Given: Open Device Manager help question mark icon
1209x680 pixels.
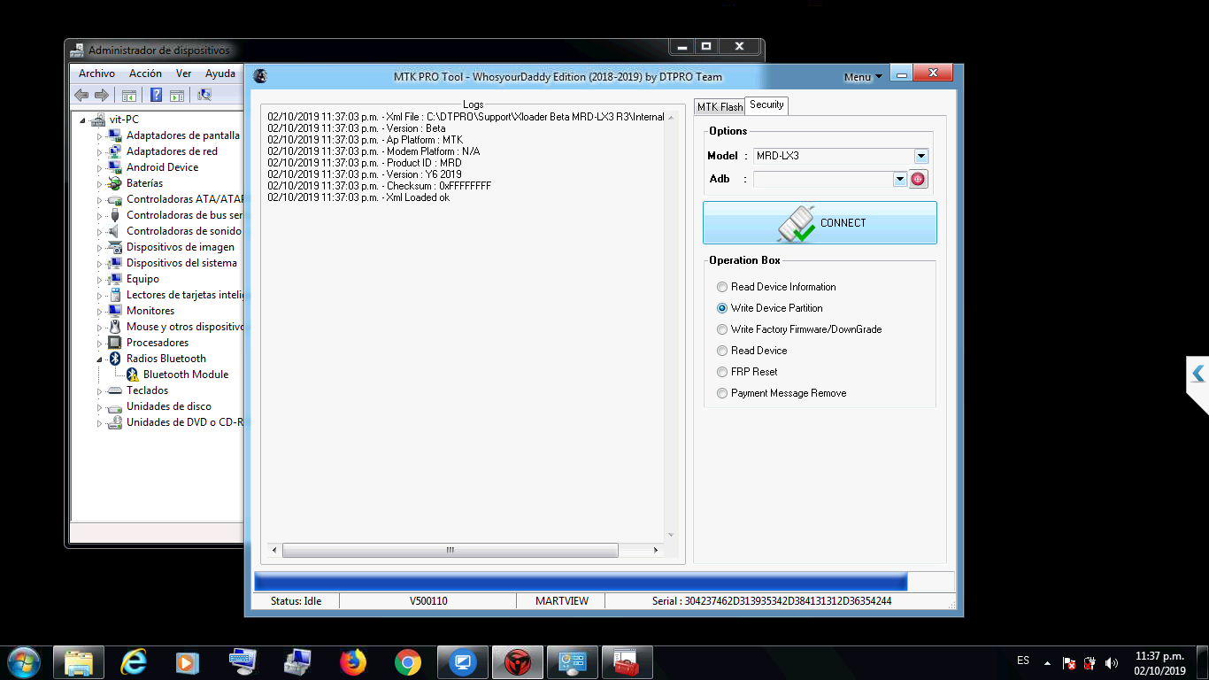Looking at the screenshot, I should click(x=156, y=95).
